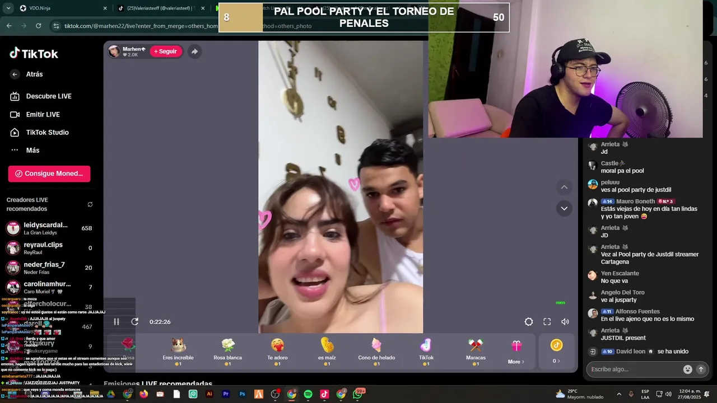Screen dimensions: 717x403
Task: View site information icon in address bar
Action: click(x=55, y=26)
